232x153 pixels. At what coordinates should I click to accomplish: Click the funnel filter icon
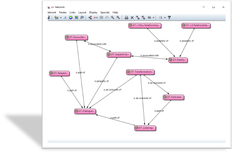click(169, 18)
